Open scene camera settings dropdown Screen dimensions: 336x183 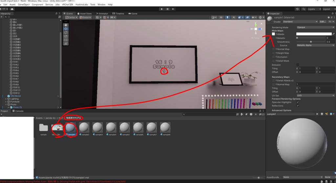(x=254, y=17)
